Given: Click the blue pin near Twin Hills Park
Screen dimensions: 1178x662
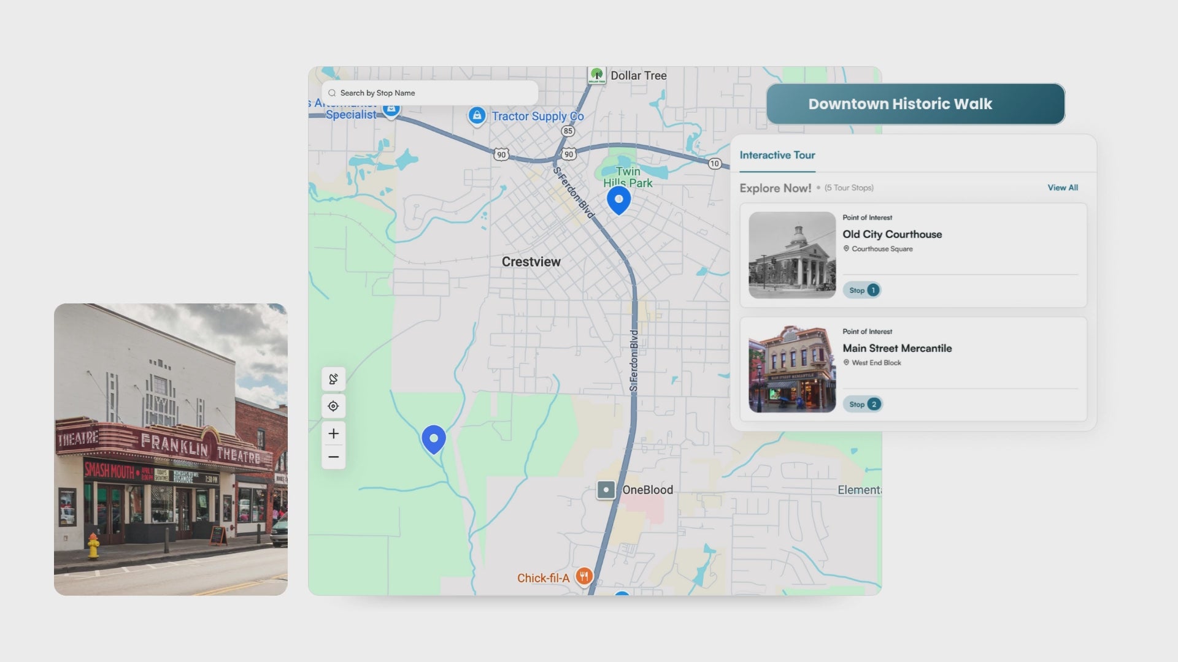Looking at the screenshot, I should [618, 199].
